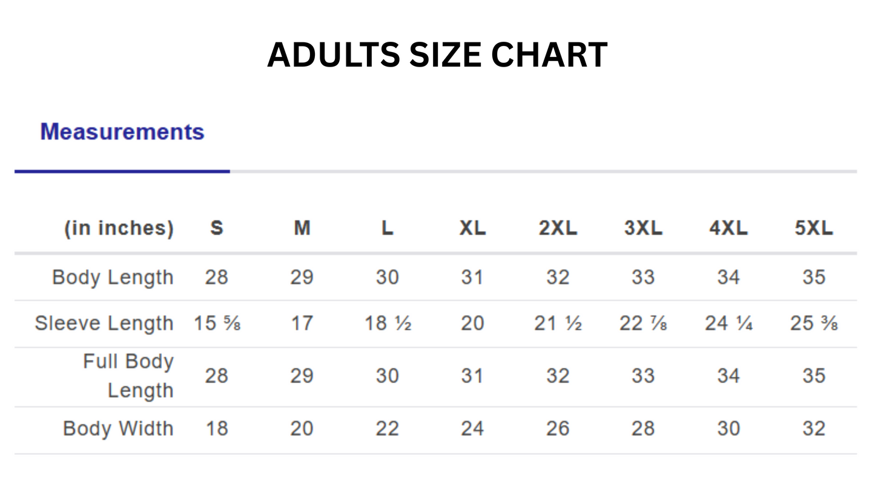Viewport: 875px width, 496px height.
Task: Click the Full Body Length row label
Action: click(128, 376)
